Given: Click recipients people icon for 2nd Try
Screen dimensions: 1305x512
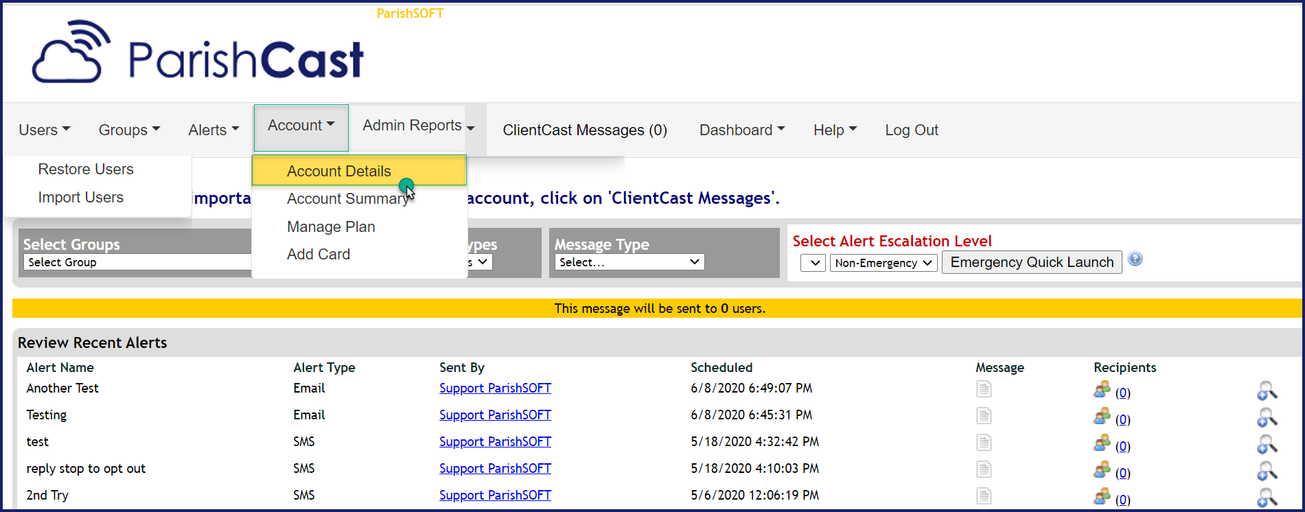Looking at the screenshot, I should pos(1102,497).
